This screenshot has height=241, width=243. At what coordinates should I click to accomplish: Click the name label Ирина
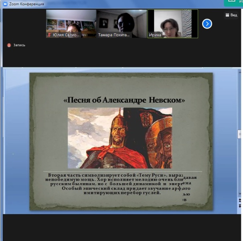click(155, 35)
